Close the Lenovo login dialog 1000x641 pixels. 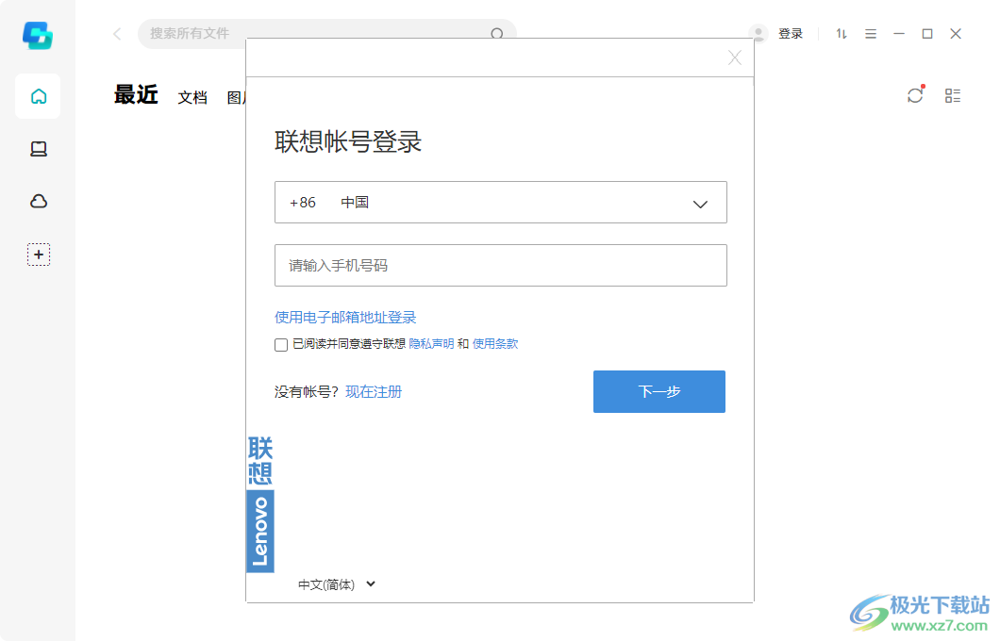coord(735,58)
